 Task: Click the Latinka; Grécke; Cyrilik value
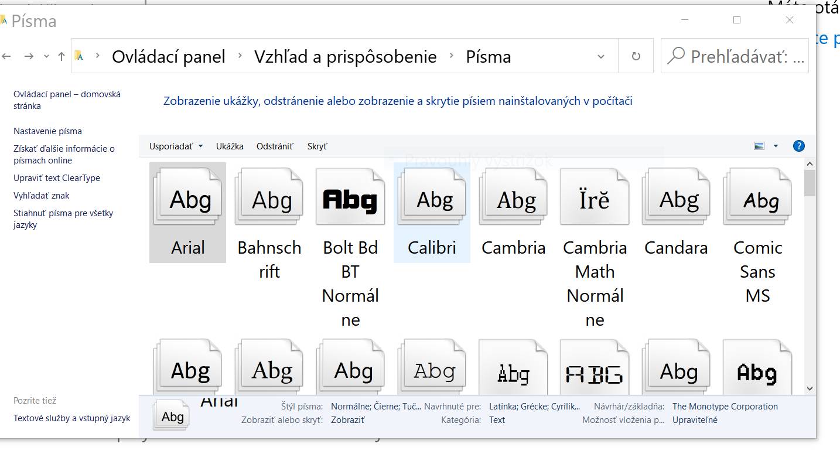(x=535, y=407)
